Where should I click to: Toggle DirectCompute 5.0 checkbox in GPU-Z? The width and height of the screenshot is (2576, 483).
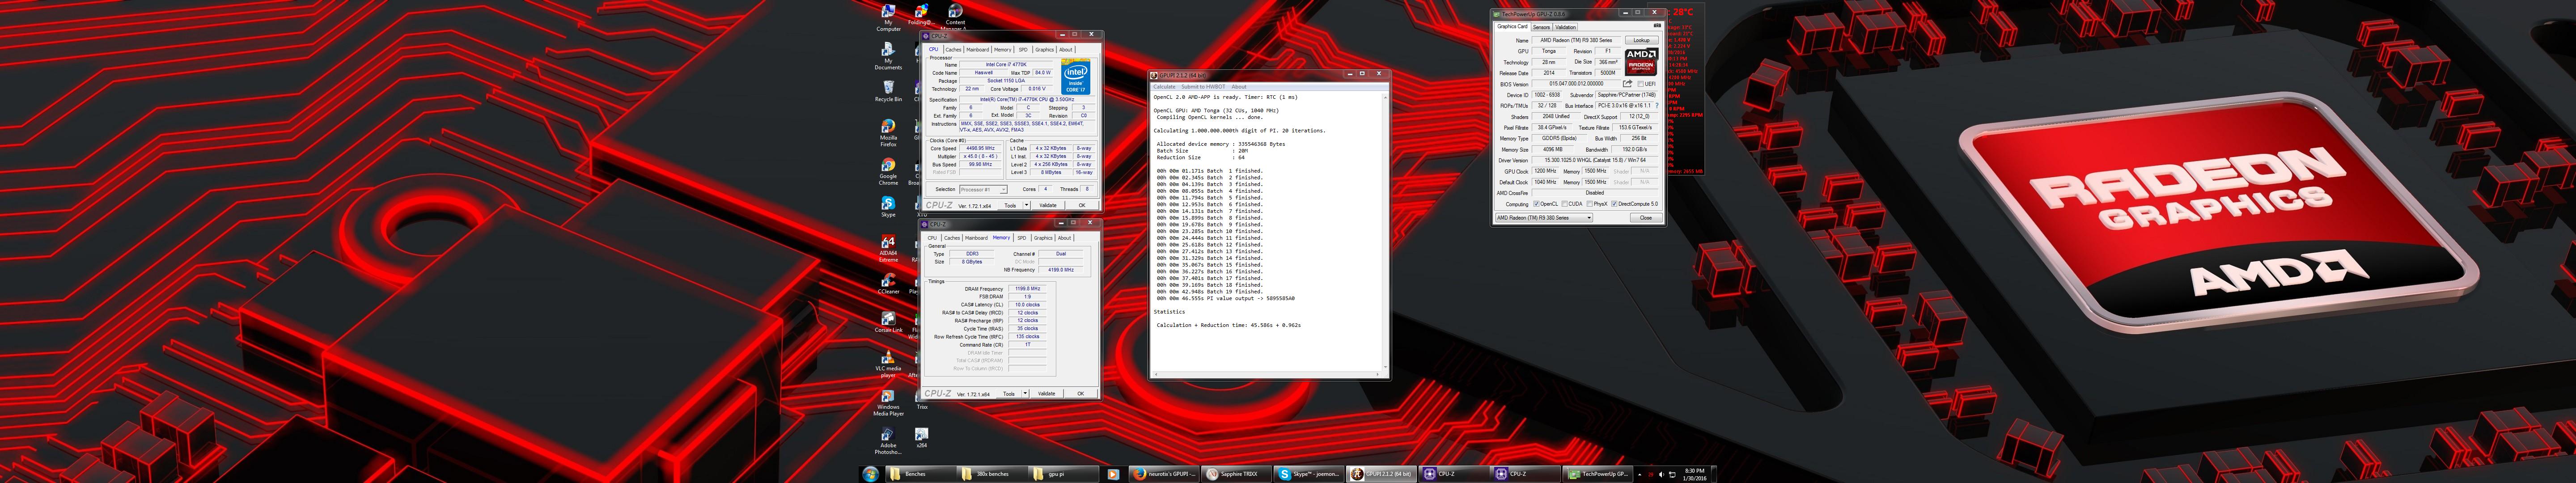pyautogui.click(x=1615, y=204)
